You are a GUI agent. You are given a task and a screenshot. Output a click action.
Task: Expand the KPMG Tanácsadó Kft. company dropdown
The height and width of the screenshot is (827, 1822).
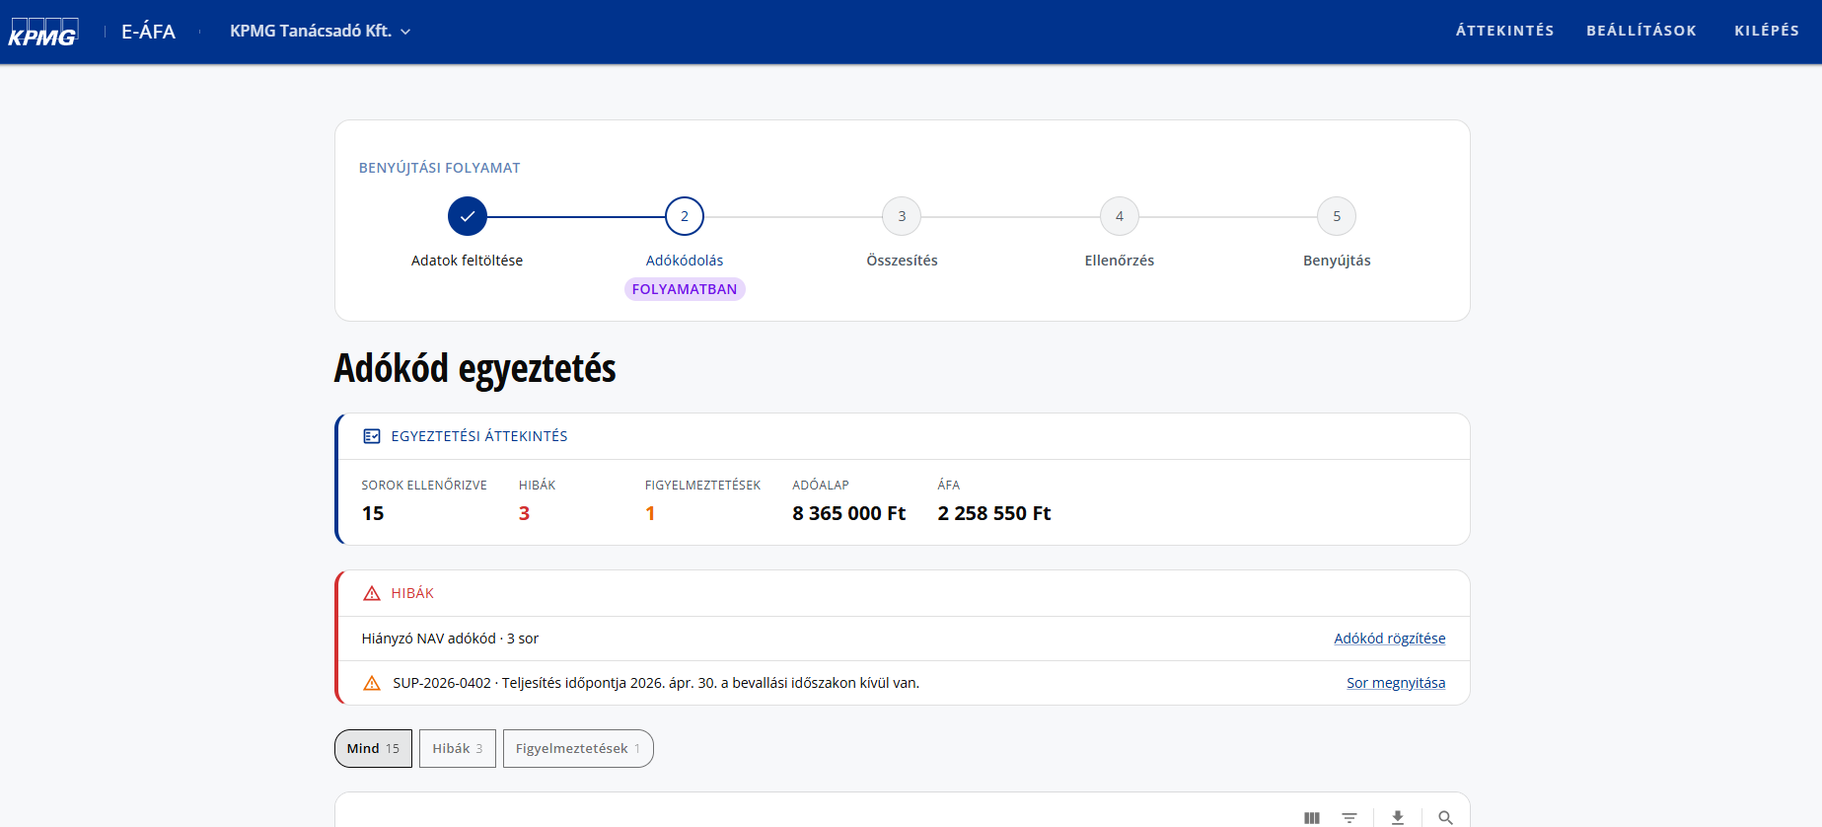point(321,32)
